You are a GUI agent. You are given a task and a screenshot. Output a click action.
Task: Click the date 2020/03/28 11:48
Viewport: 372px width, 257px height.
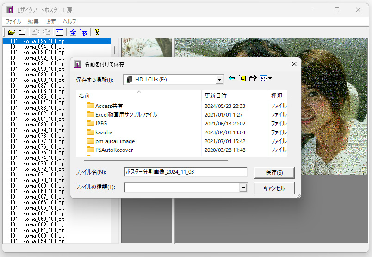click(225, 150)
